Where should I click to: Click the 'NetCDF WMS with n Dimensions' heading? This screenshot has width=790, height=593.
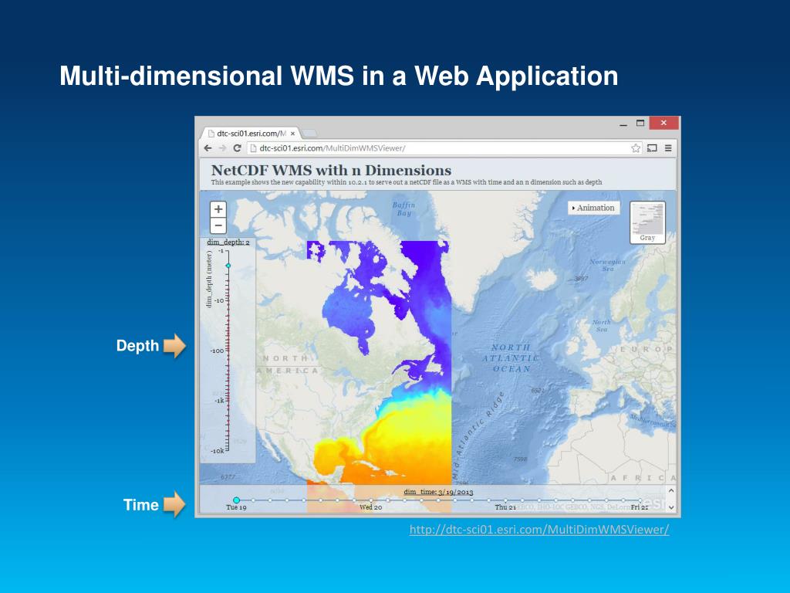[x=331, y=171]
